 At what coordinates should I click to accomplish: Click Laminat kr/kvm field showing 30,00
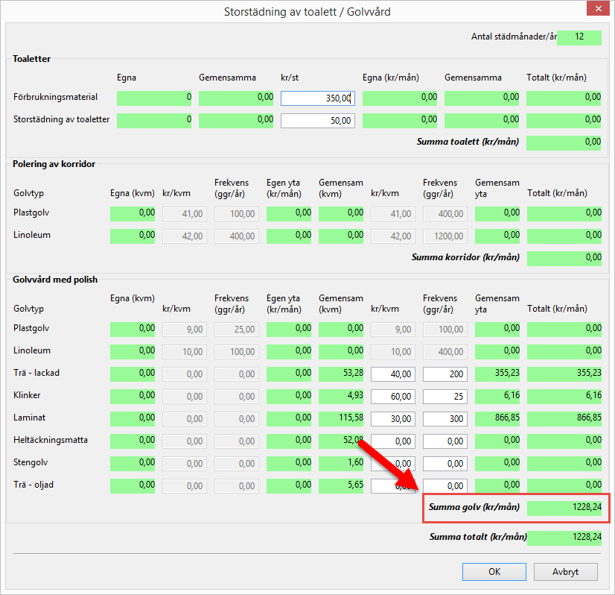click(x=393, y=418)
